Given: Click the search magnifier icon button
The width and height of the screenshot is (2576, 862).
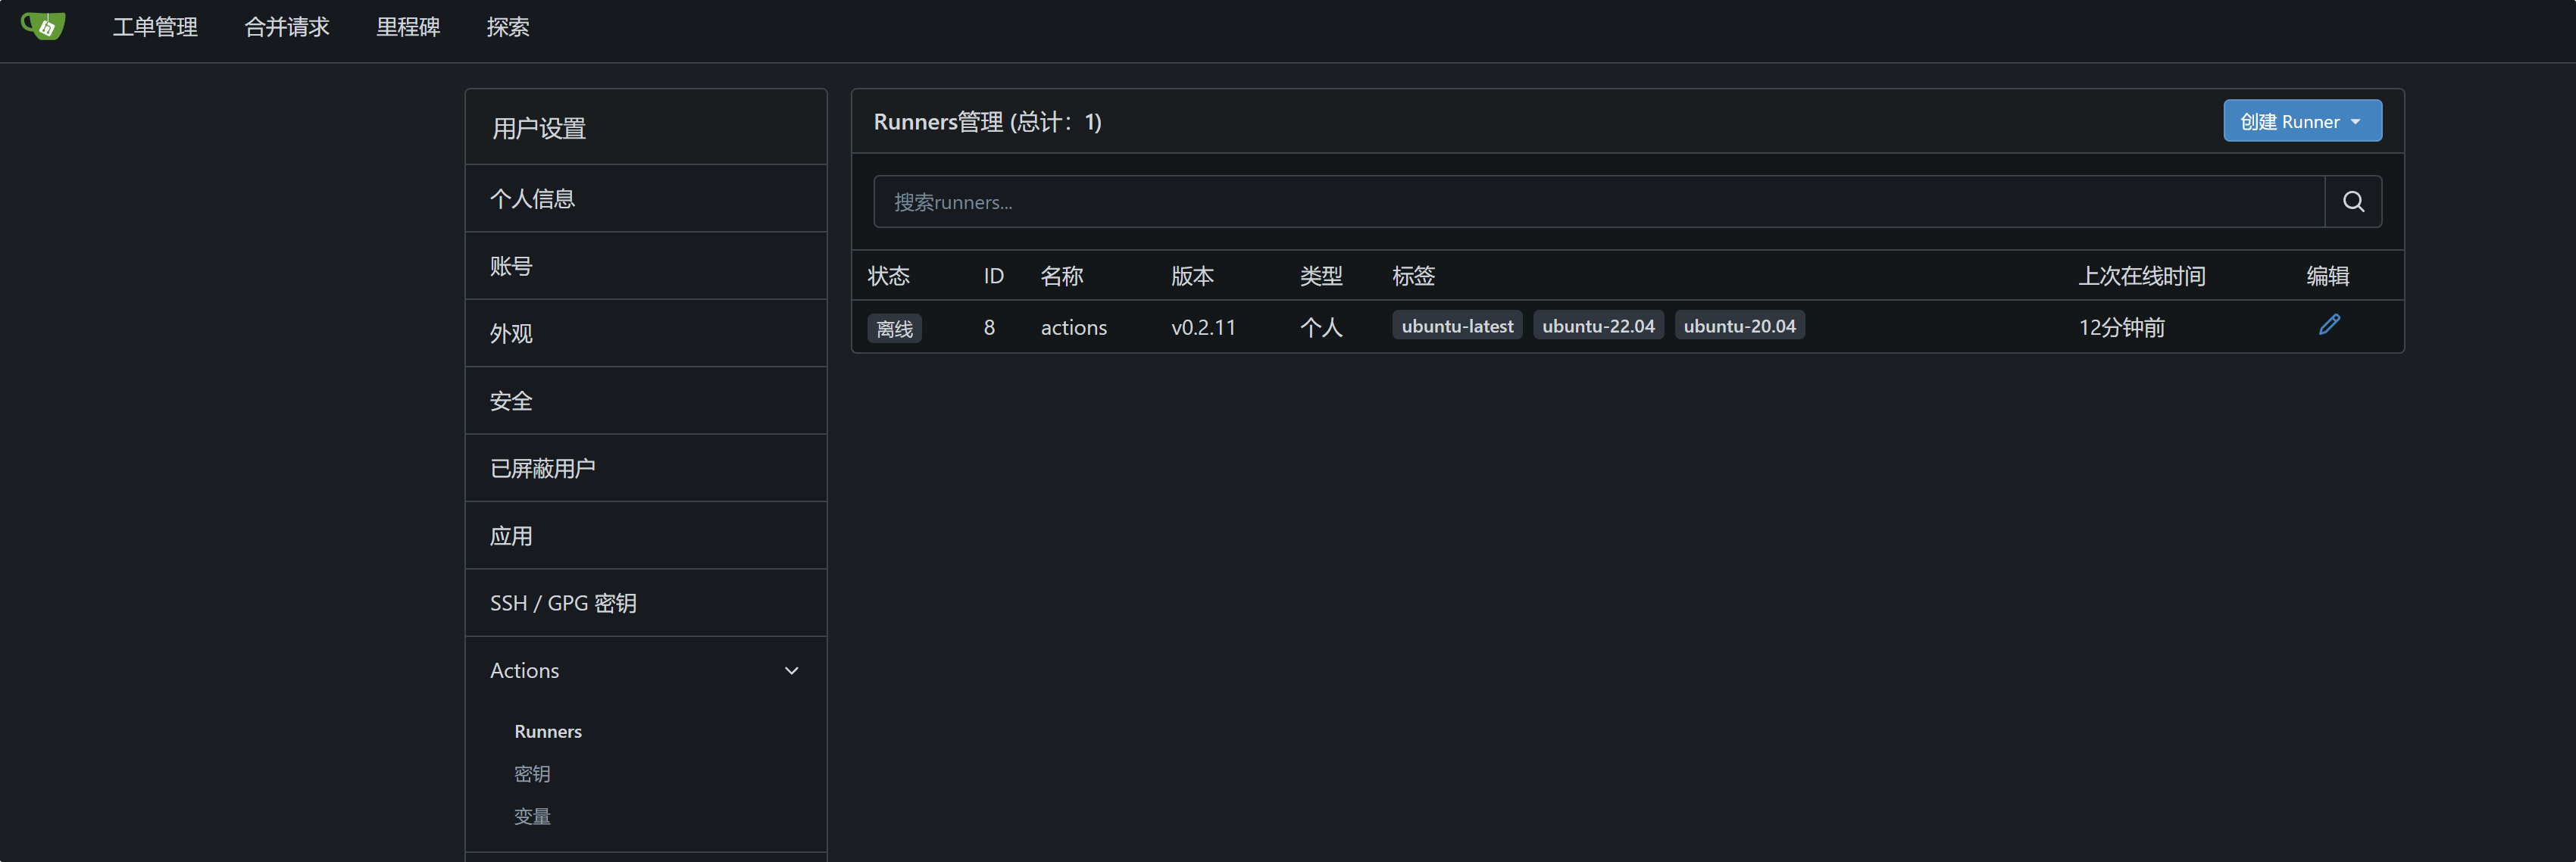Looking at the screenshot, I should click(x=2352, y=202).
